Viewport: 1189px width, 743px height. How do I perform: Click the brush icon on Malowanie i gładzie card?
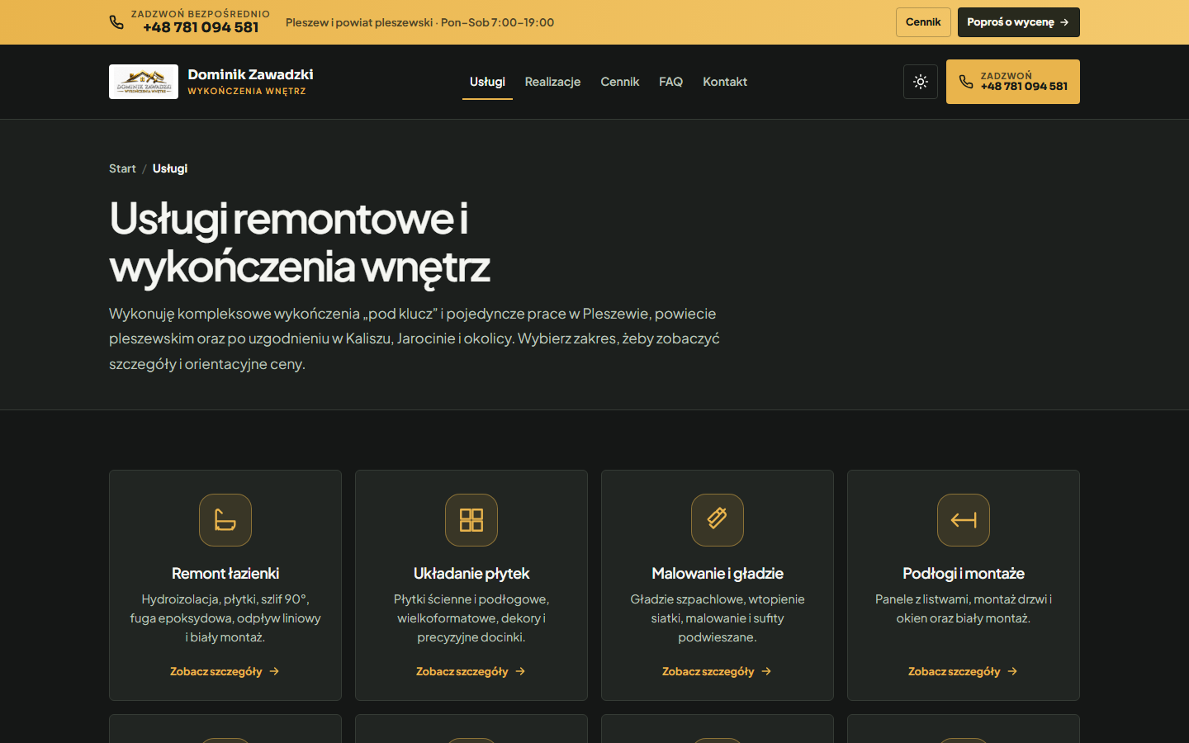coord(718,520)
